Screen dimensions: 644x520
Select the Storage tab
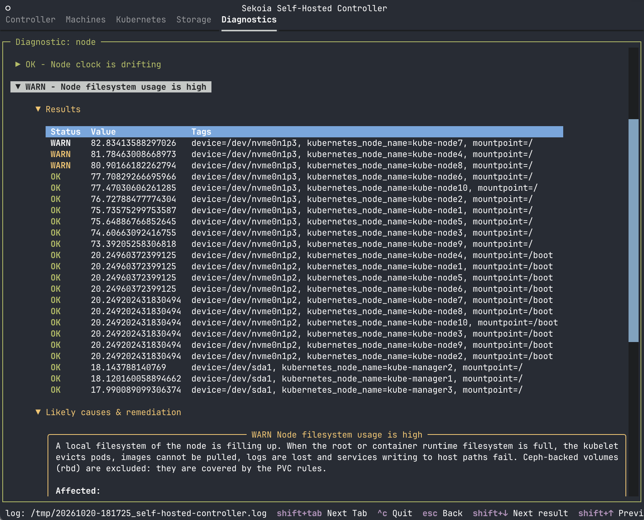pos(194,20)
